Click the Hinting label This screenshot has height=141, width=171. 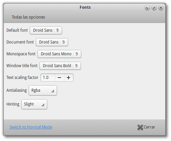click(x=13, y=104)
